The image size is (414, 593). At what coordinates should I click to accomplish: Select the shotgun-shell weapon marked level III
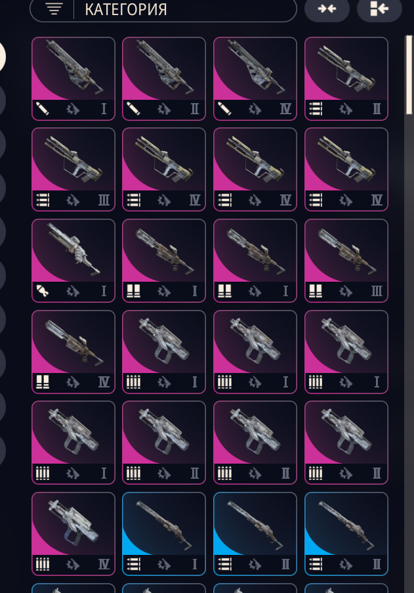(x=346, y=261)
